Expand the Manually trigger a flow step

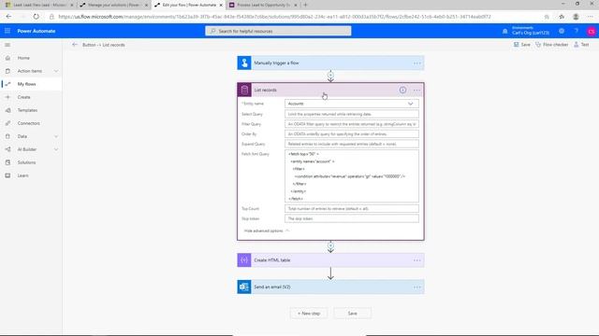click(x=330, y=63)
